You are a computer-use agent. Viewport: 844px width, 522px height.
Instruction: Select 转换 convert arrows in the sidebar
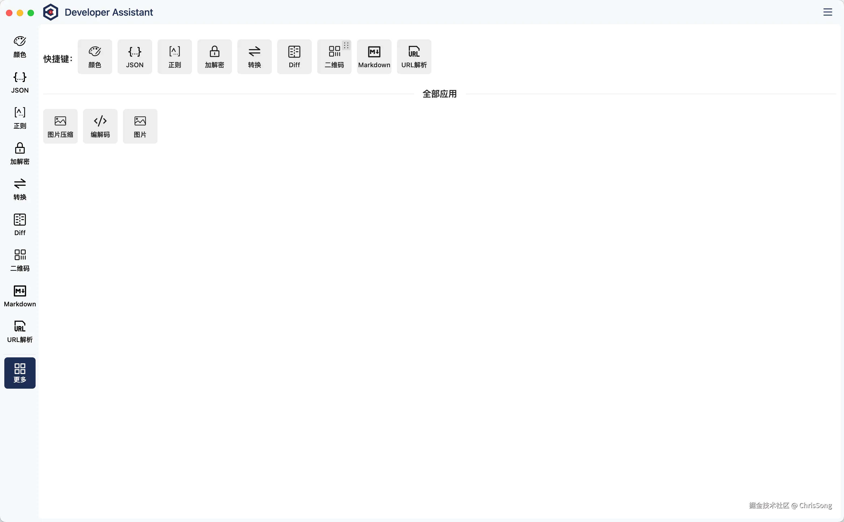click(x=20, y=189)
